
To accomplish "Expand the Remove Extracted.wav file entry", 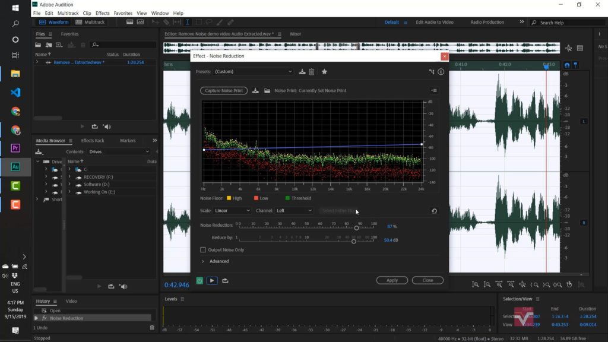I will pos(37,62).
